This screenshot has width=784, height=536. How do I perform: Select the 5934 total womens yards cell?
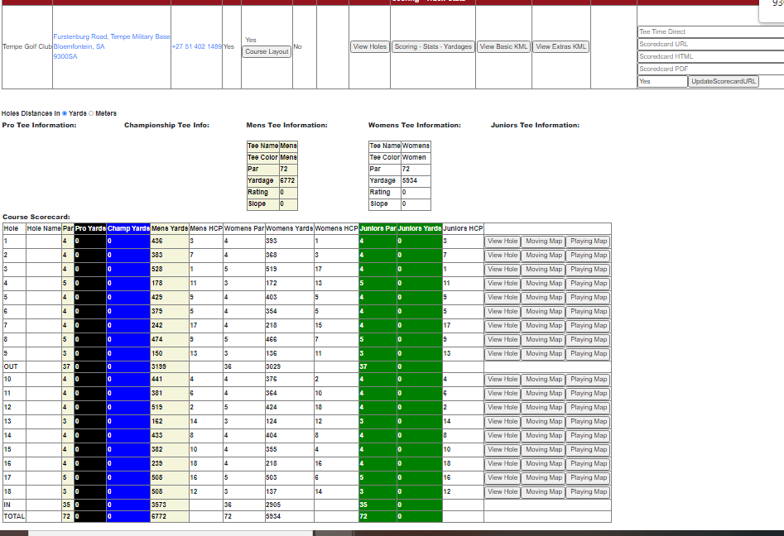(290, 516)
